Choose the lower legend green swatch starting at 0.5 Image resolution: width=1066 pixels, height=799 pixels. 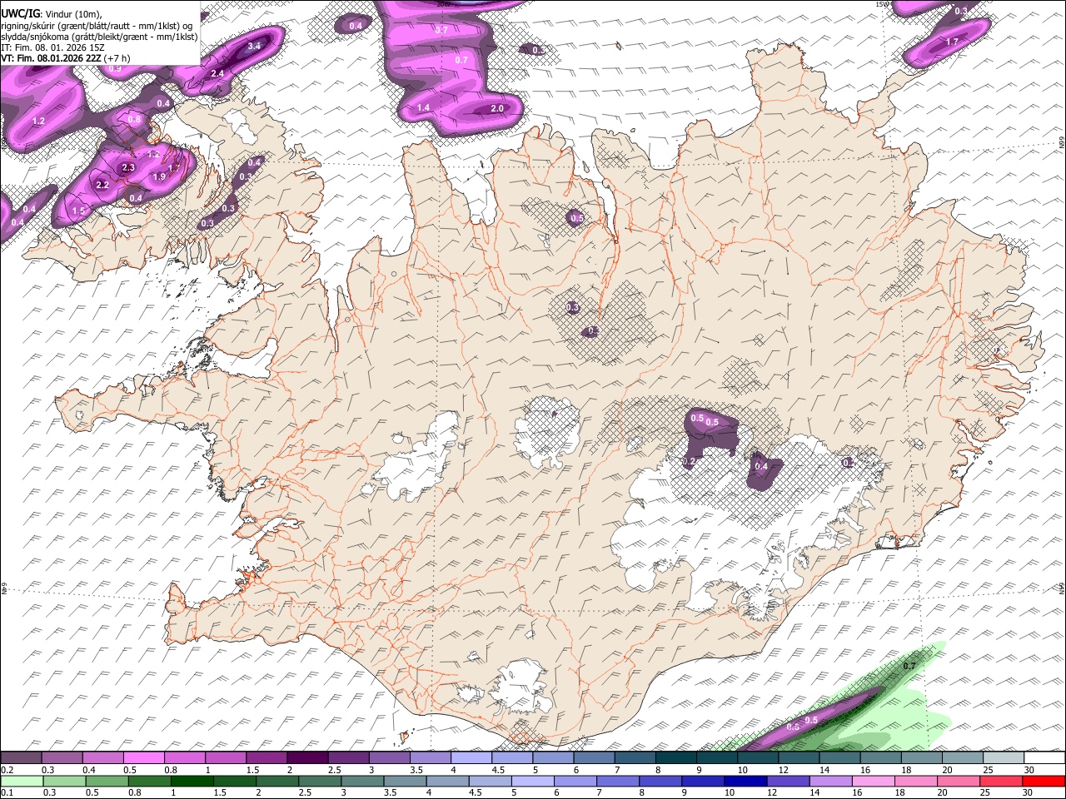tap(107, 782)
